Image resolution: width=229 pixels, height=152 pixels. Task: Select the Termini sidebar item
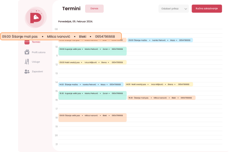pos(36,42)
